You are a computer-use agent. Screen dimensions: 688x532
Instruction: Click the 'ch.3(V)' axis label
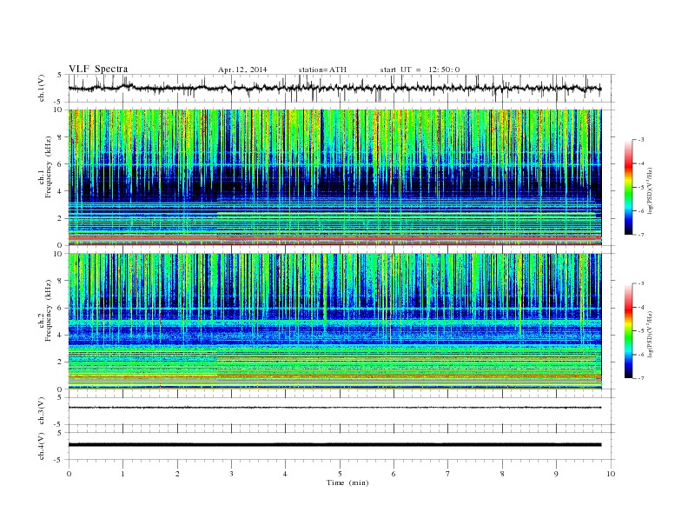click(x=42, y=411)
